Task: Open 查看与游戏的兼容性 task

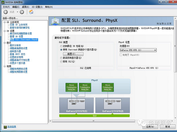Action: tap(20, 28)
